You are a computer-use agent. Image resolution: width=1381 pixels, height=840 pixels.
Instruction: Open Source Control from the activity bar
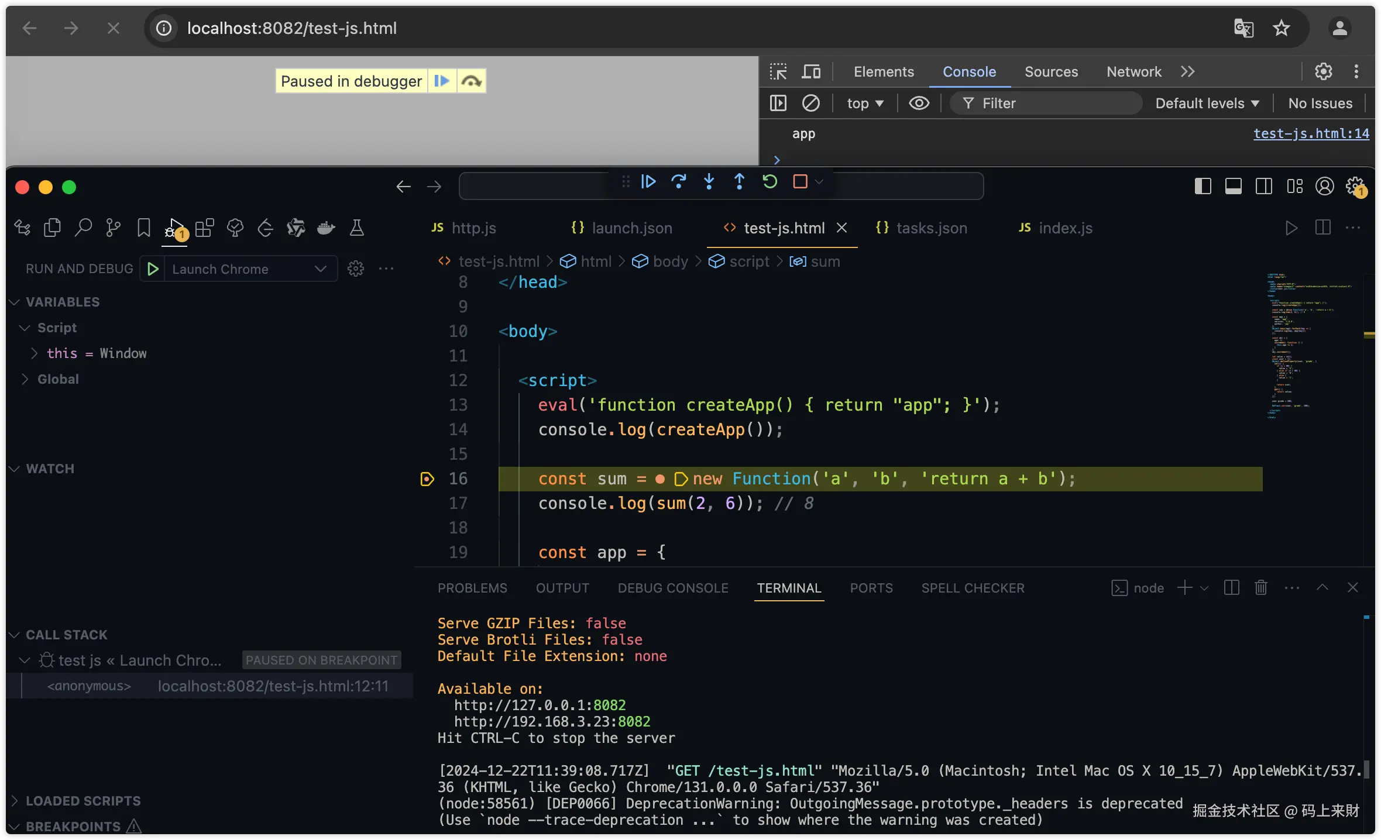[113, 228]
